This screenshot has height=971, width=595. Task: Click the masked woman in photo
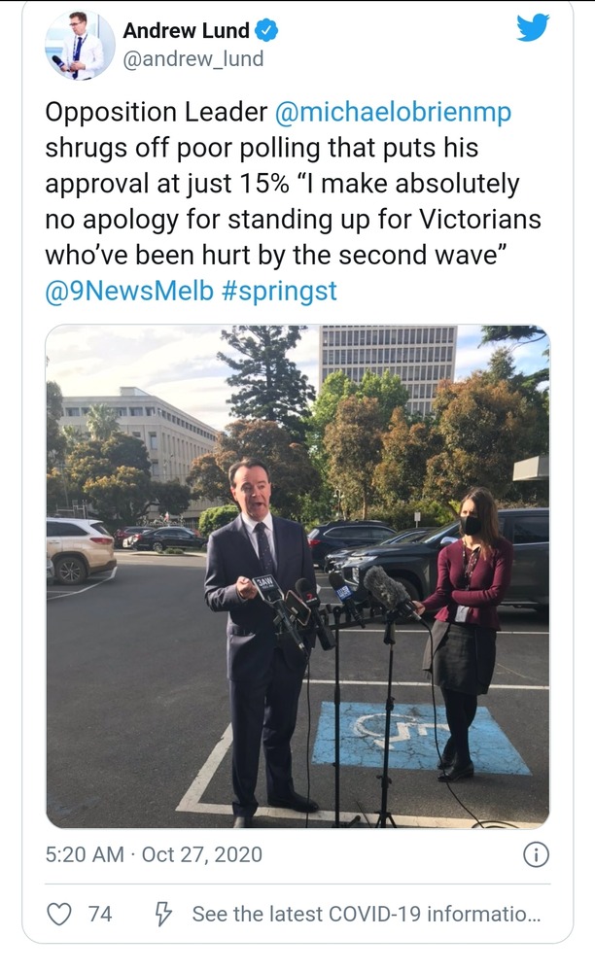tap(467, 634)
